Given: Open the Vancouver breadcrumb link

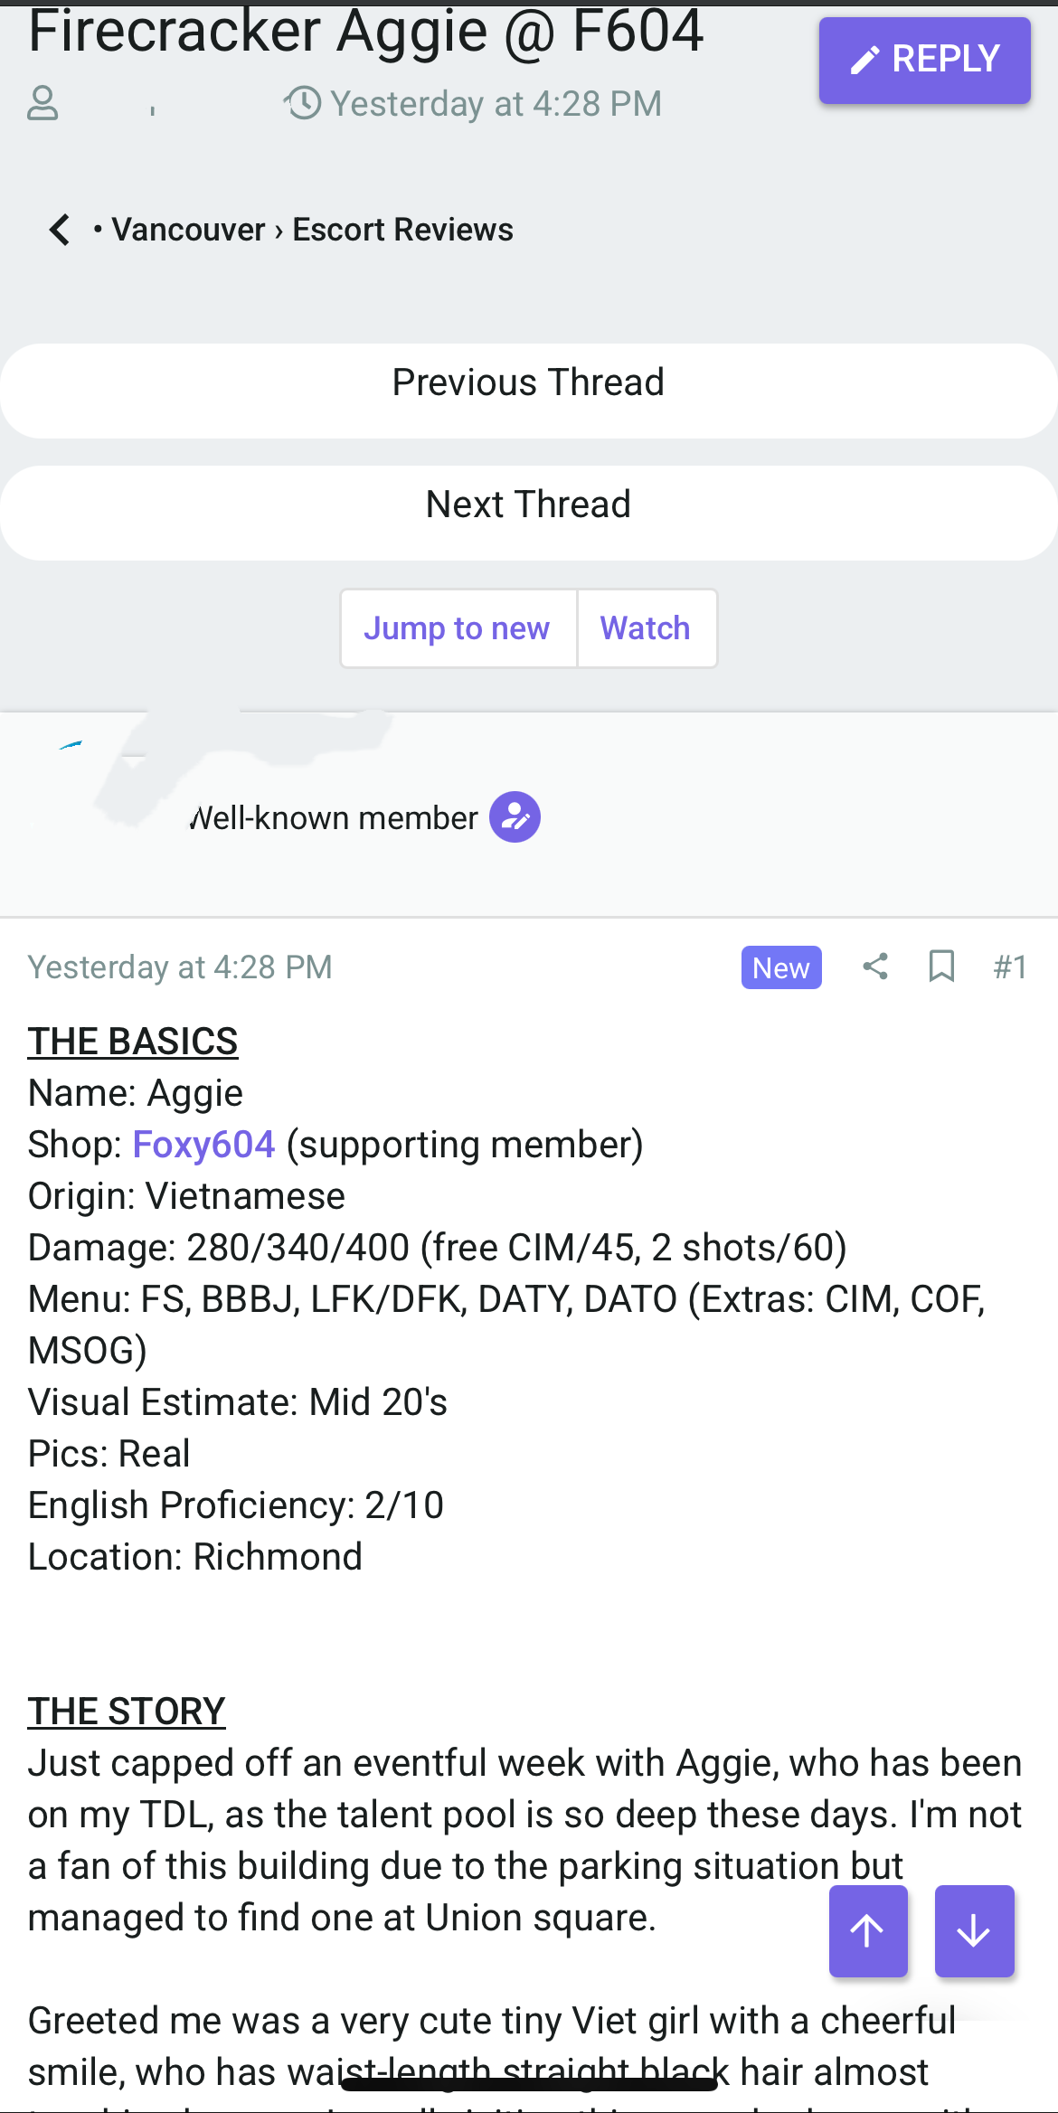Looking at the screenshot, I should (x=188, y=230).
